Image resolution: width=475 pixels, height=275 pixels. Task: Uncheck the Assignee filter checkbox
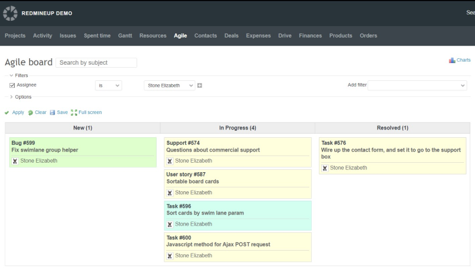click(x=12, y=86)
